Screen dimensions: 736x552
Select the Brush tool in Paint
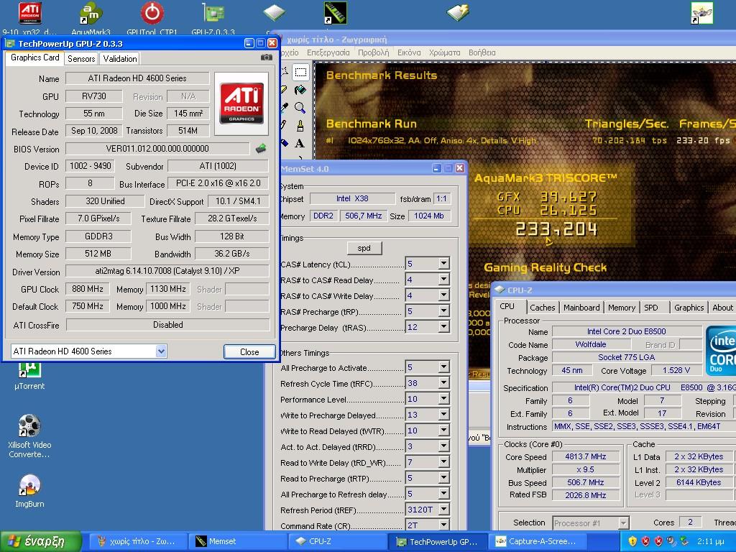tap(300, 125)
